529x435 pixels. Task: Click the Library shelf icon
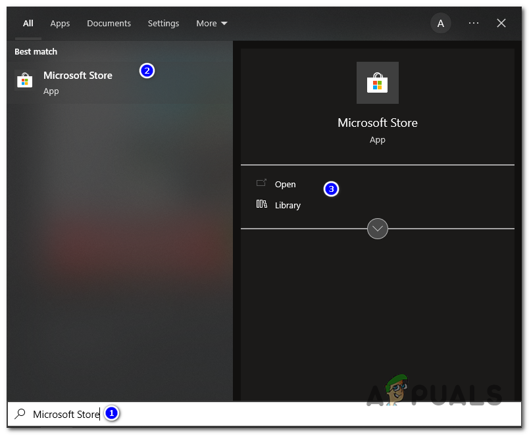click(x=262, y=205)
